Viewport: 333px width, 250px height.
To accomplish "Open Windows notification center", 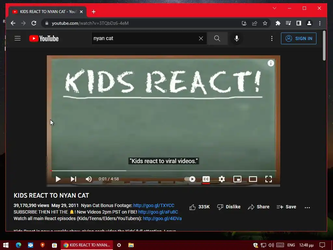I will tap(322, 245).
